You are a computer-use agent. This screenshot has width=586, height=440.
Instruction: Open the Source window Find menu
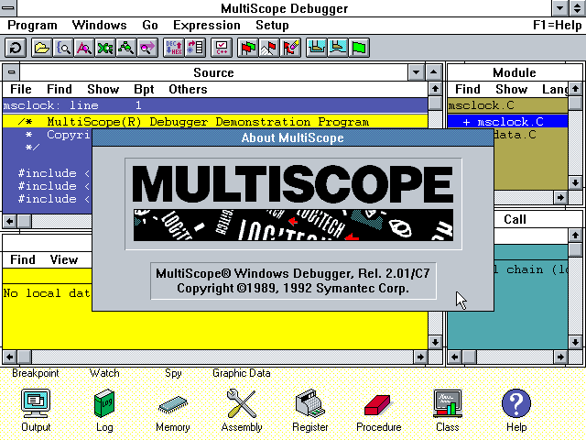pos(59,90)
